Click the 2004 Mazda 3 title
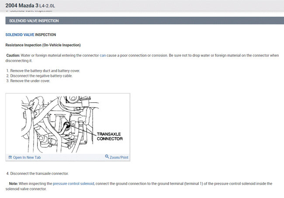This screenshot has width=284, height=198. tap(22, 6)
